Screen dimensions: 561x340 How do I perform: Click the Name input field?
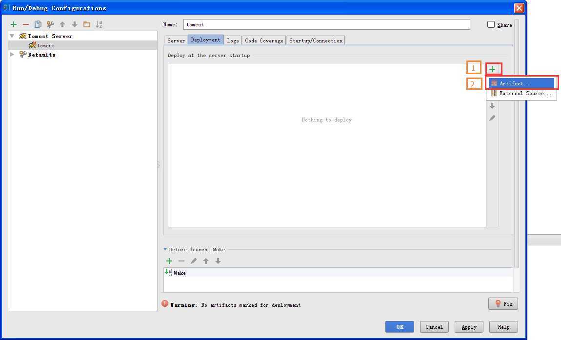[327, 24]
